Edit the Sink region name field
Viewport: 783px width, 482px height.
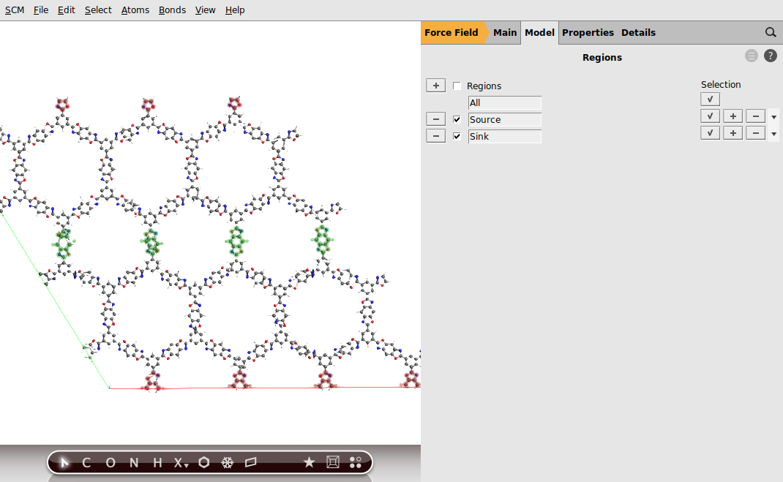pos(504,137)
